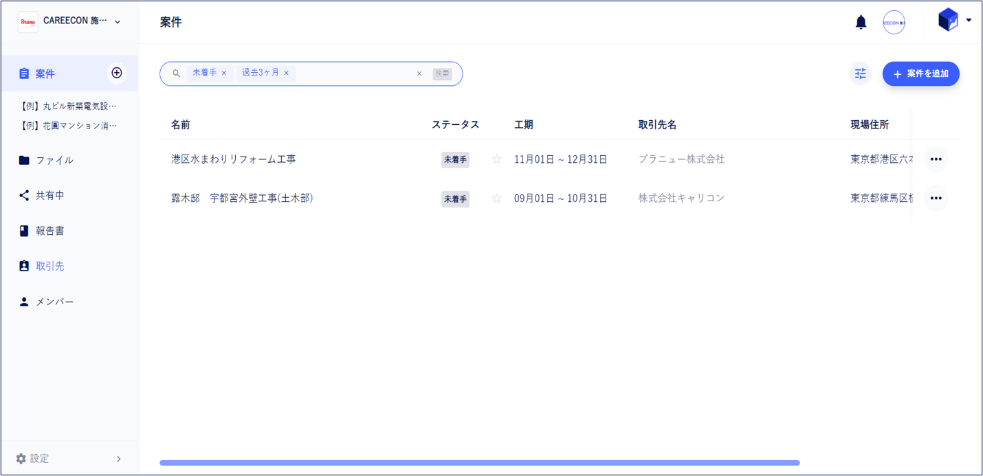The width and height of the screenshot is (983, 476).
Task: Go to 報告書 in the sidebar
Action: coord(50,231)
